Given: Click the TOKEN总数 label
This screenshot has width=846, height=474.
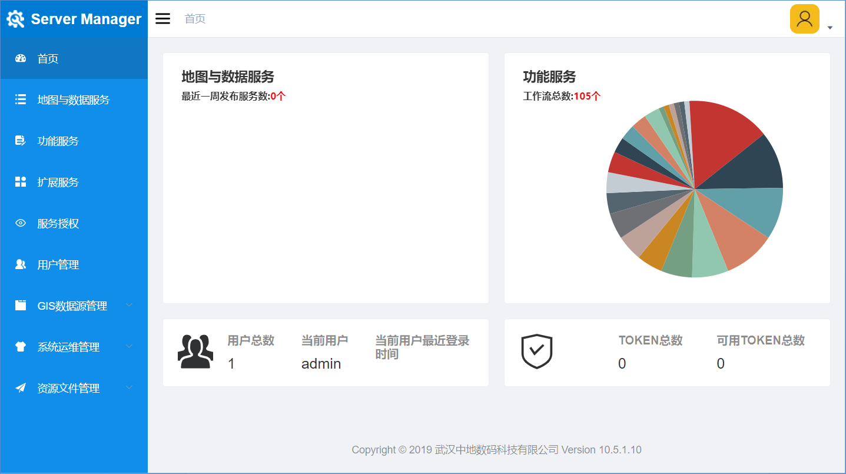Looking at the screenshot, I should (x=651, y=340).
